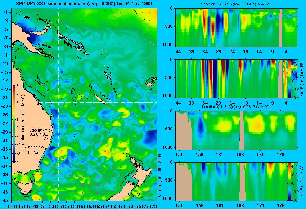Click latitude label '-23' on the map axis

tap(4, 106)
